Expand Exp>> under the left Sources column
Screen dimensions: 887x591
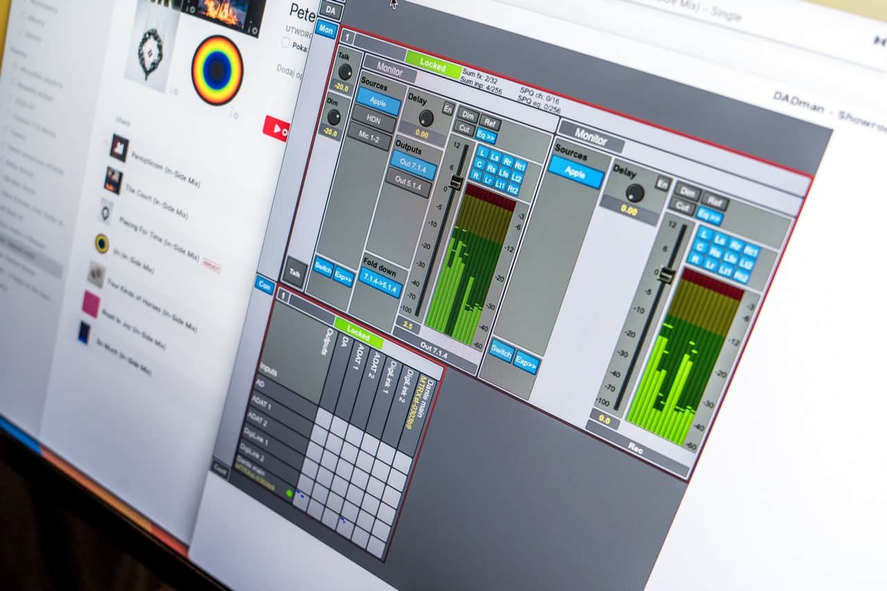pyautogui.click(x=343, y=276)
